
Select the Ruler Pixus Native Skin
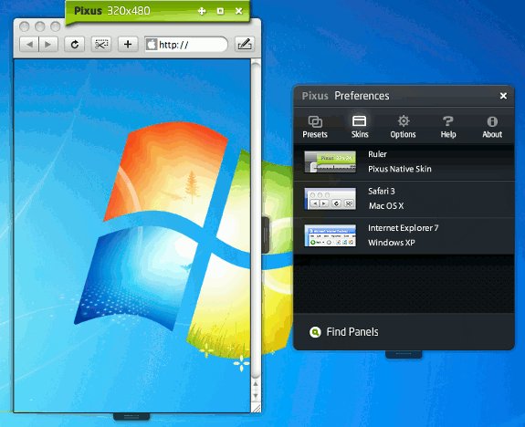(404, 162)
